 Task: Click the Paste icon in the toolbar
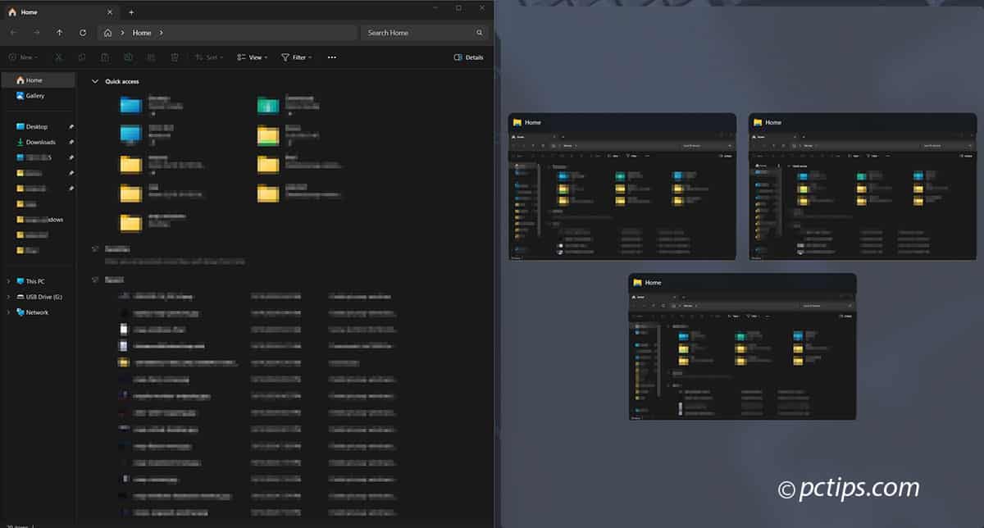click(x=105, y=57)
